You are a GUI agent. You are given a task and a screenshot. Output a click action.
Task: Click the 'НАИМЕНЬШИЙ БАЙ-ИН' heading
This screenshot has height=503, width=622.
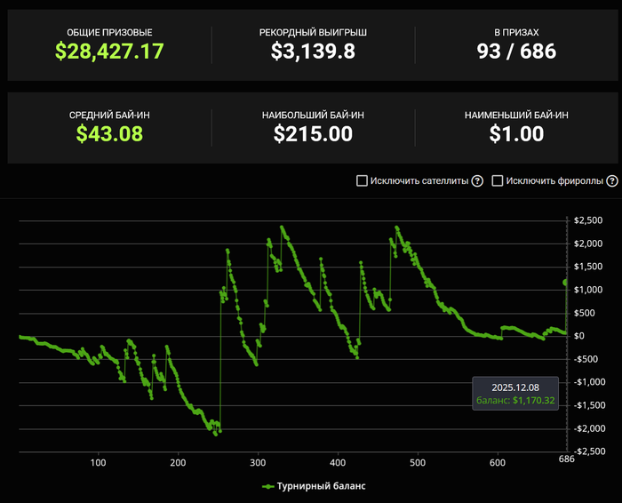point(516,115)
